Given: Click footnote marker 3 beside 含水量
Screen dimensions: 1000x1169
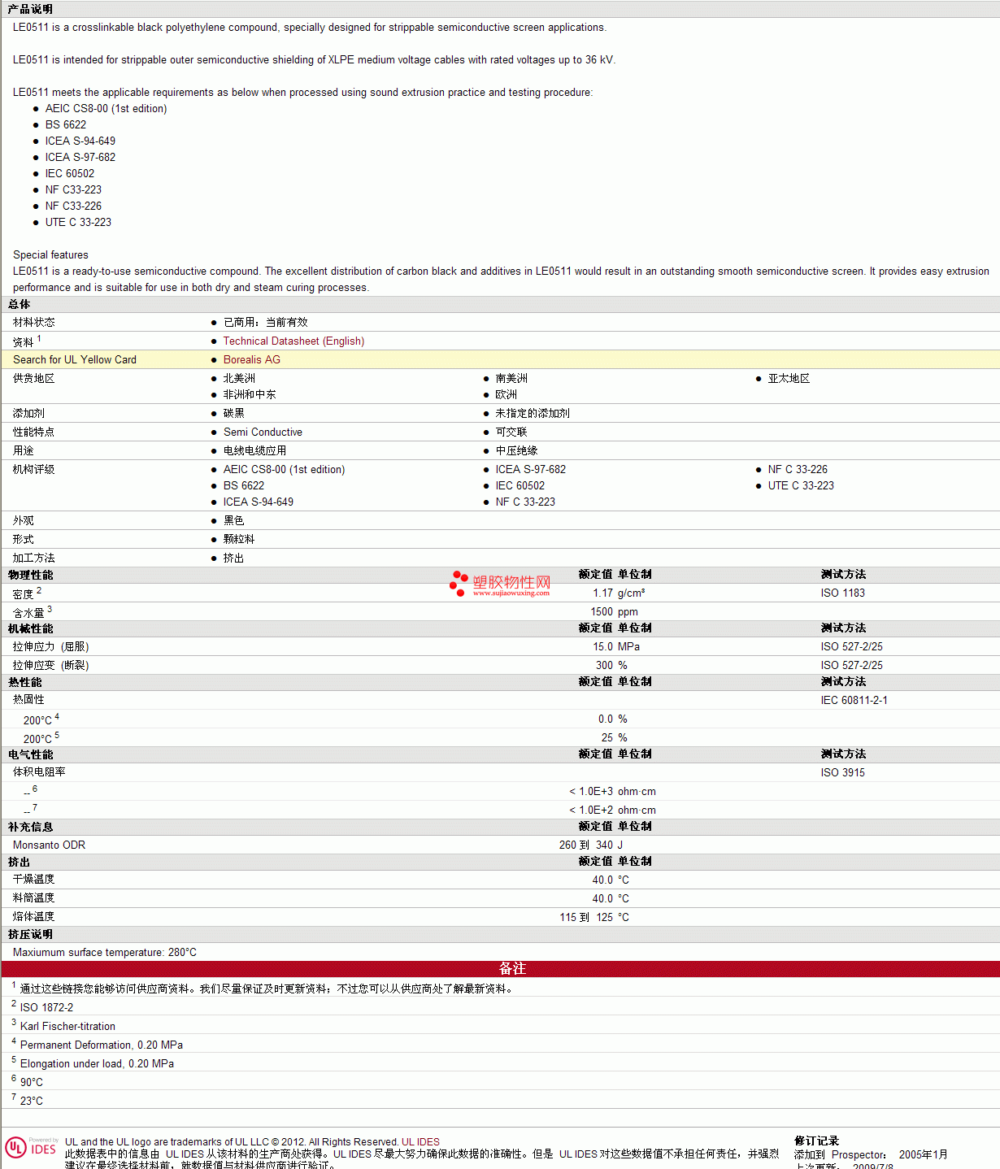Looking at the screenshot, I should 50,609.
